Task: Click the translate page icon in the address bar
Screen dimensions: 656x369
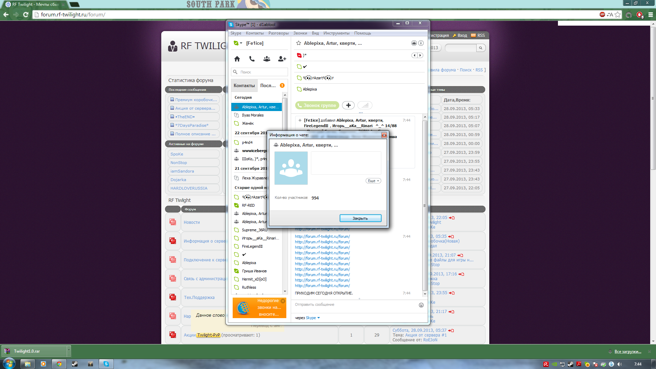Action: [610, 14]
